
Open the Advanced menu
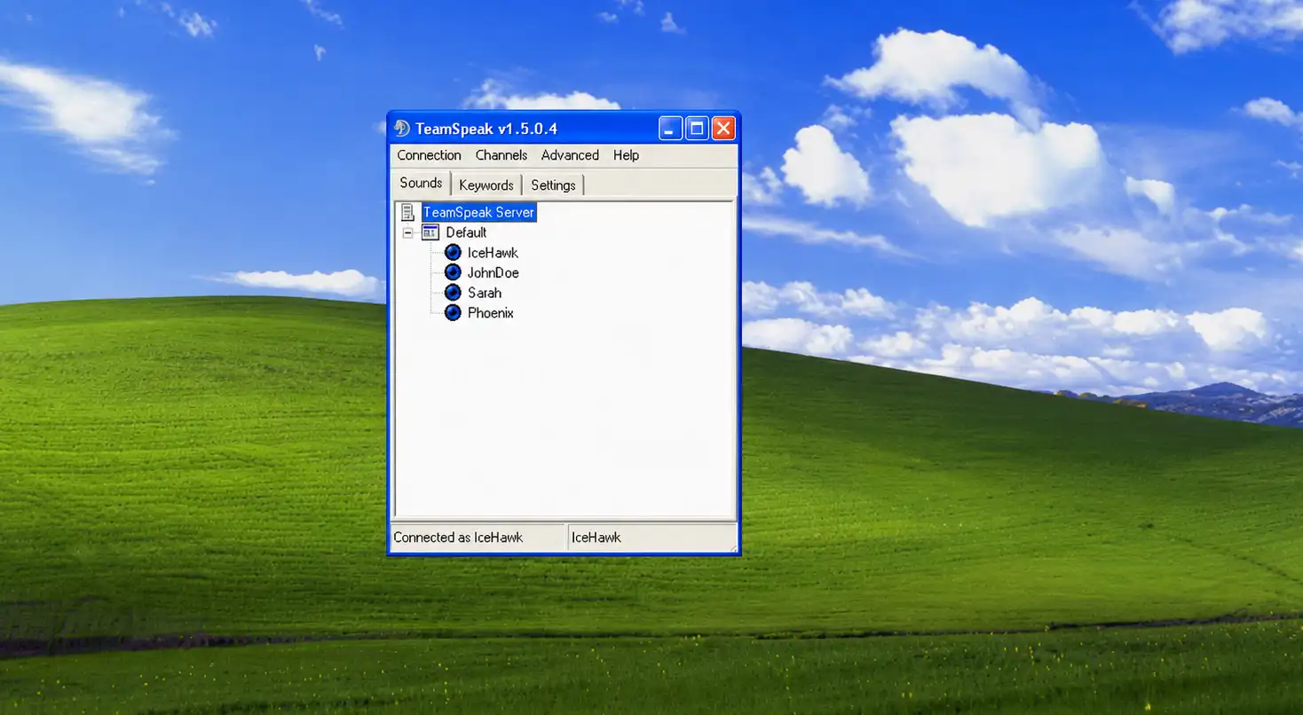(570, 155)
